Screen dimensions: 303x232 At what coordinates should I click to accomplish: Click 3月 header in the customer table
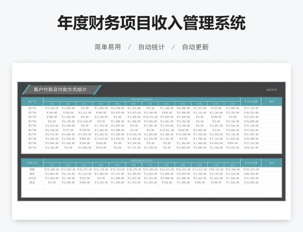[x=84, y=104]
